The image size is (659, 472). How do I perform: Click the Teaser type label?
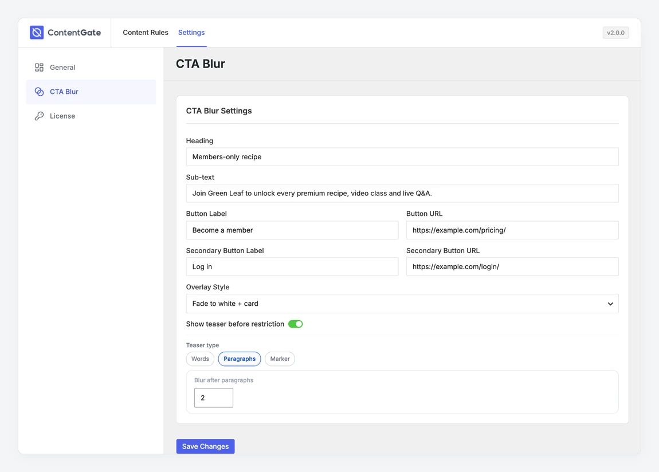(x=203, y=345)
